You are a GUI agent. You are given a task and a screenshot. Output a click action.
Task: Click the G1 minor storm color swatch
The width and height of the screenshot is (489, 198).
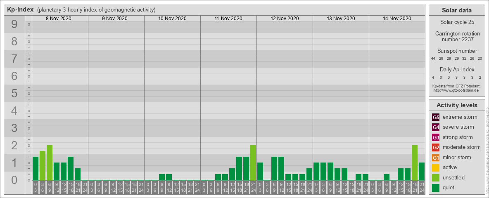[x=436, y=158]
